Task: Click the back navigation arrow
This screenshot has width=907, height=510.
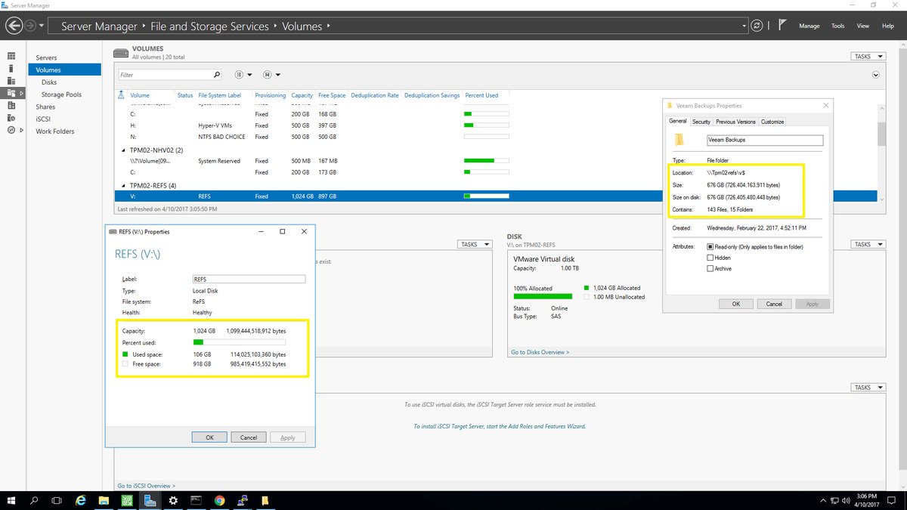Action: [x=14, y=26]
